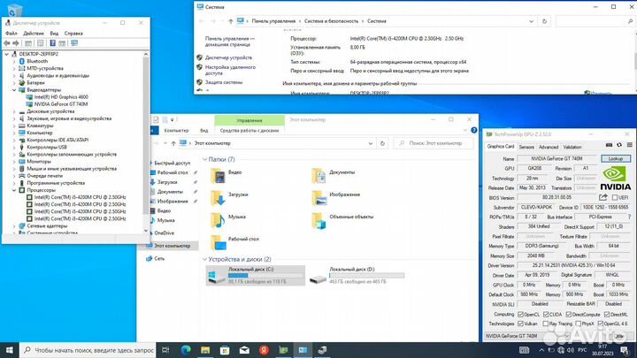
Task: Select Сеть in Explorer sidebar
Action: click(x=159, y=258)
